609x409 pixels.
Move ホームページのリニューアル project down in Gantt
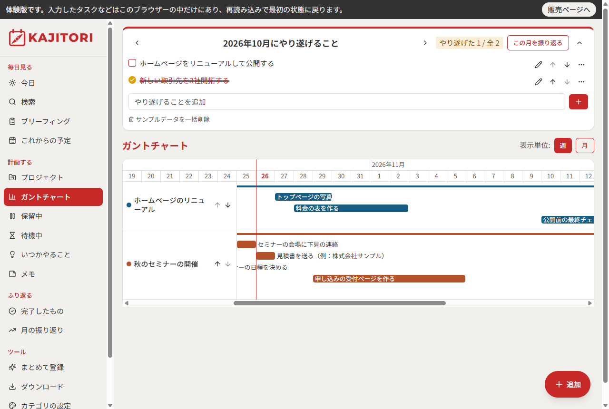click(228, 205)
